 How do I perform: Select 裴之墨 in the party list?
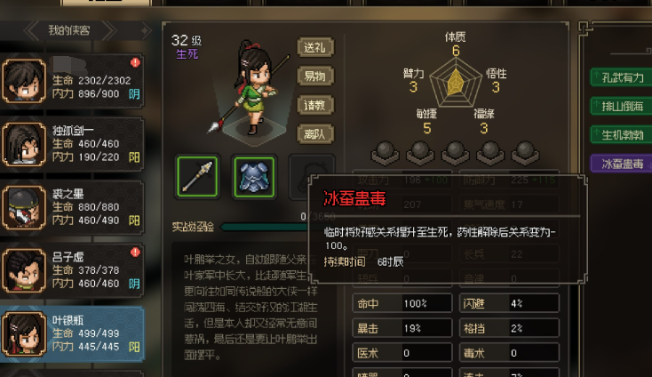[72, 208]
